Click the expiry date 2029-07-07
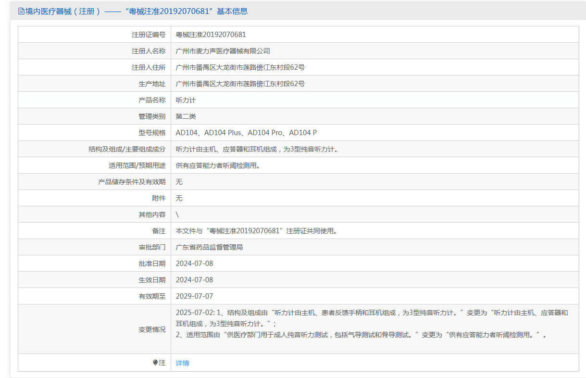Screen dimensions: 586x378 [x=194, y=296]
